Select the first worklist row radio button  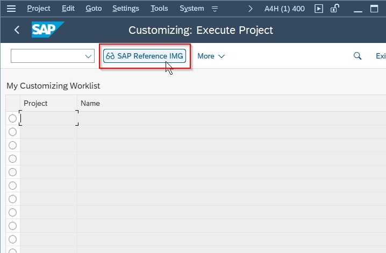pyautogui.click(x=12, y=119)
